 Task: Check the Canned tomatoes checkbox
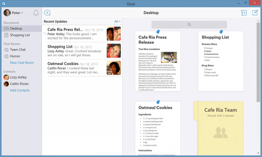pyautogui.click(x=205, y=57)
